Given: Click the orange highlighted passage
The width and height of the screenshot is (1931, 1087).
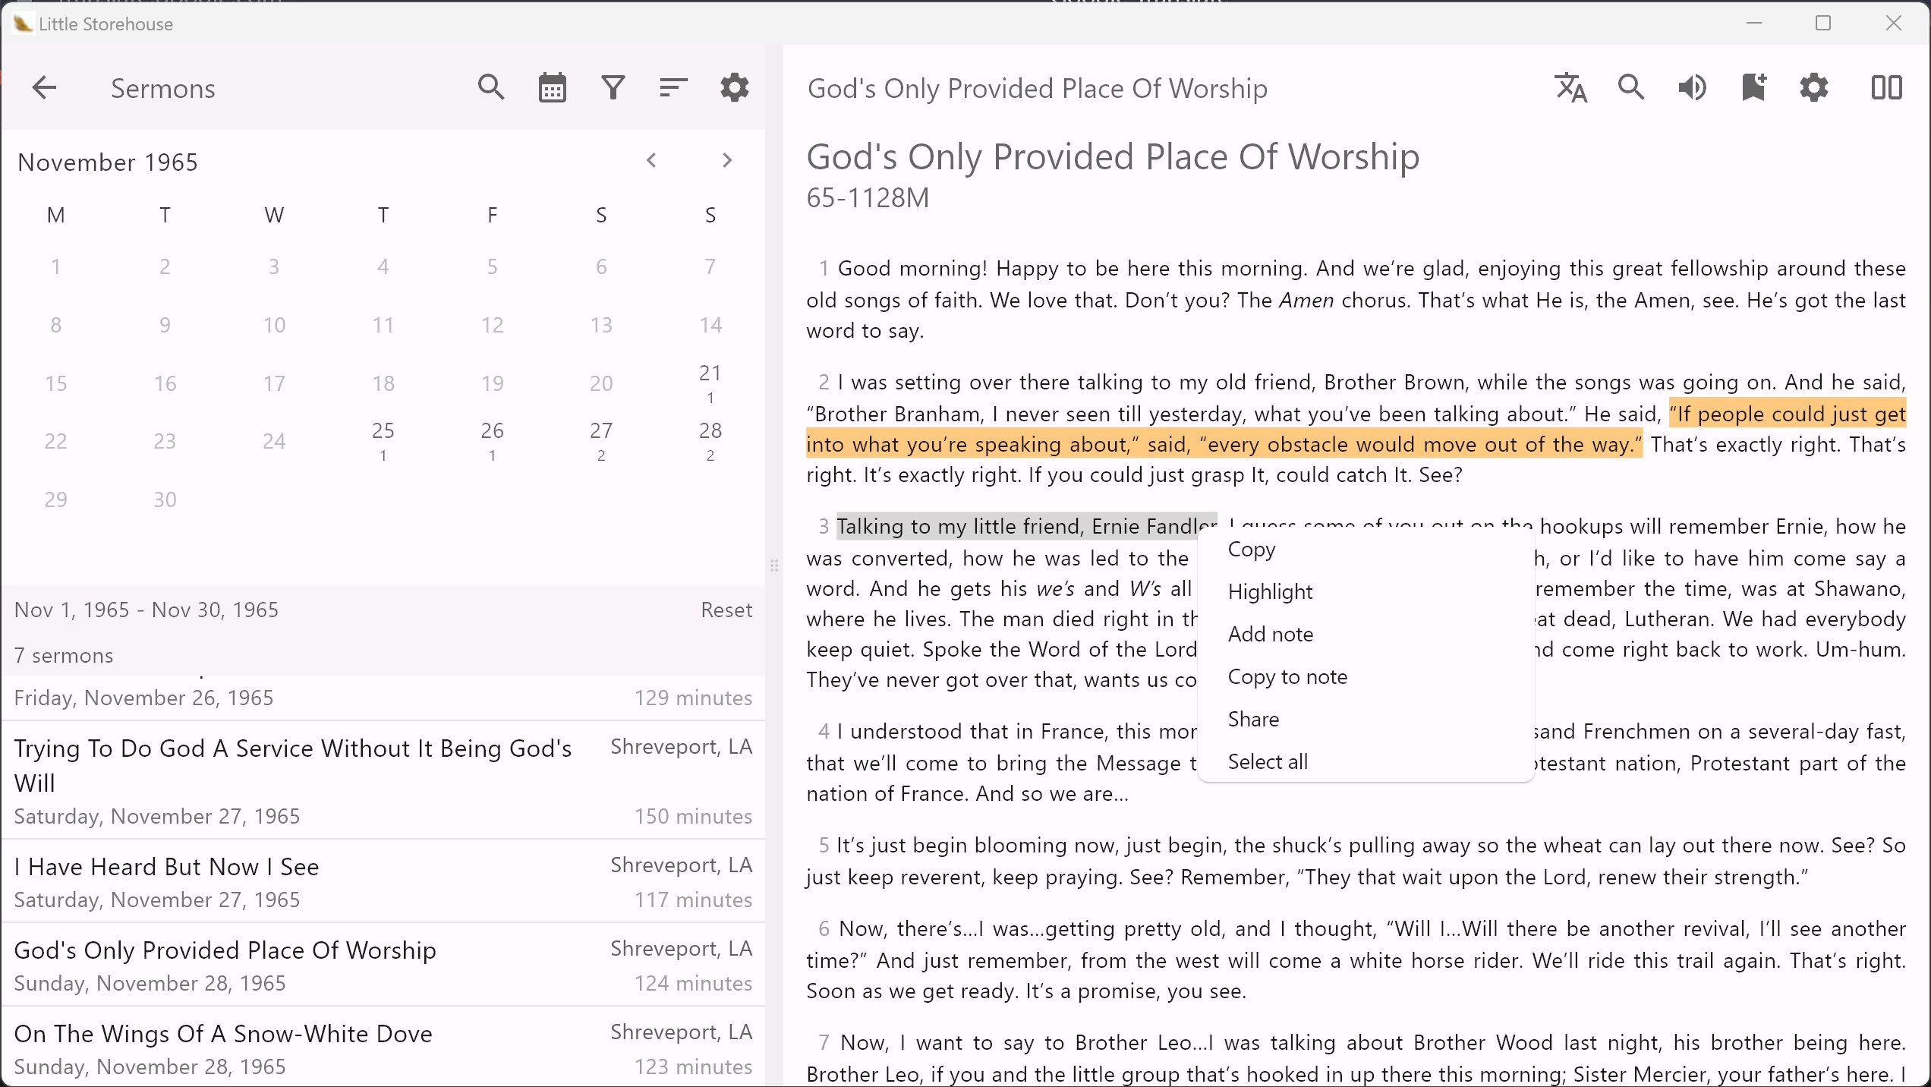Looking at the screenshot, I should [x=1214, y=445].
